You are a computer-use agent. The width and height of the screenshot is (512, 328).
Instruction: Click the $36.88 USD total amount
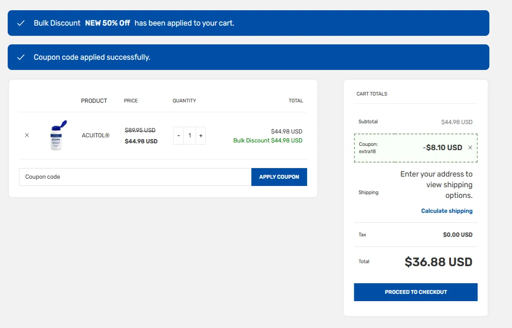point(438,261)
